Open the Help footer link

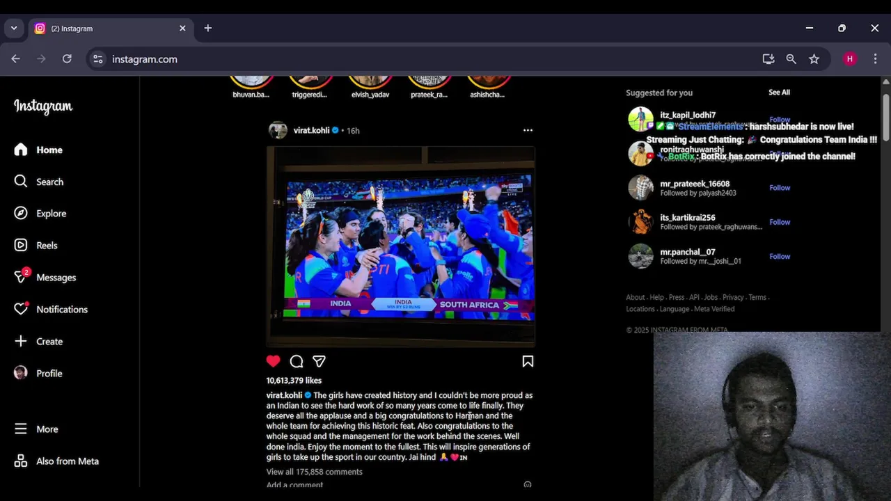656,297
